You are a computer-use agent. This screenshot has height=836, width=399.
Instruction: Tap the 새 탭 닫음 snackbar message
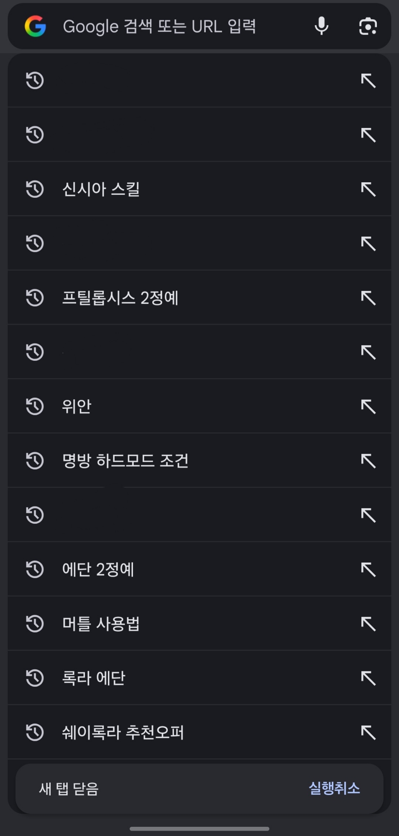pyautogui.click(x=69, y=789)
